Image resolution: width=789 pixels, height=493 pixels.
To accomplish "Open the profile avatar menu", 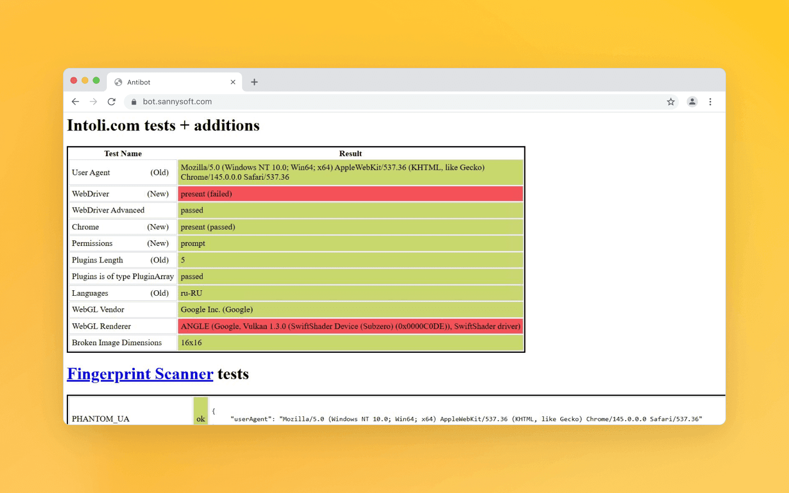I will click(693, 102).
